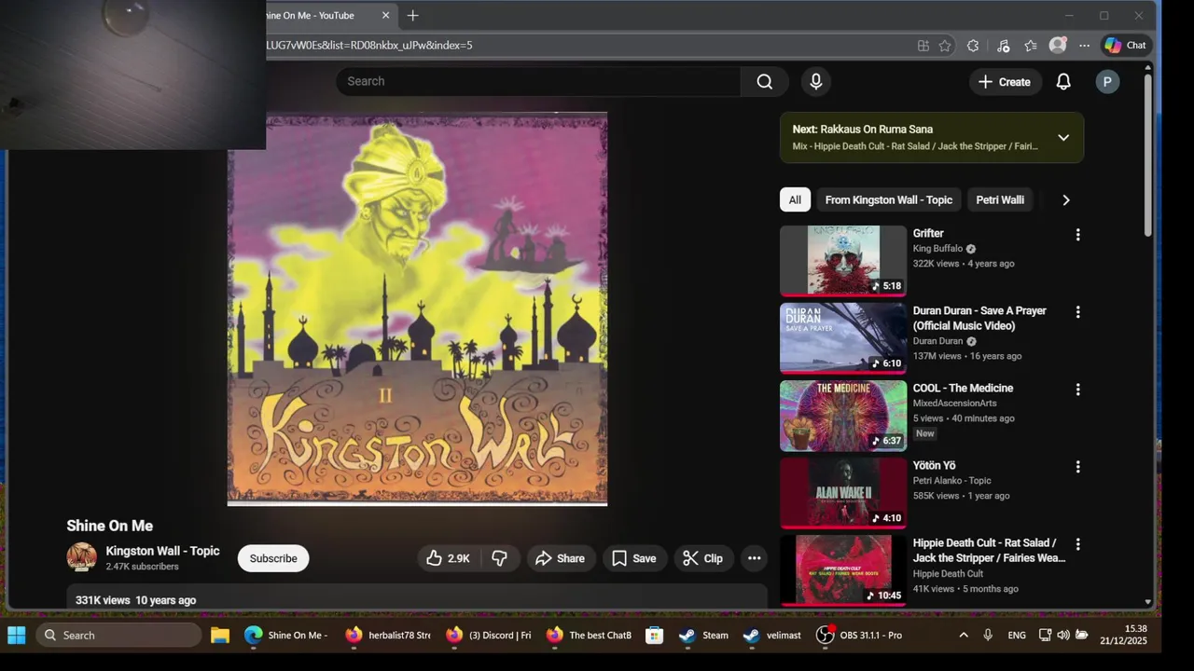Open a new browser tab
Screen dimensions: 1194x671
[x=412, y=15]
